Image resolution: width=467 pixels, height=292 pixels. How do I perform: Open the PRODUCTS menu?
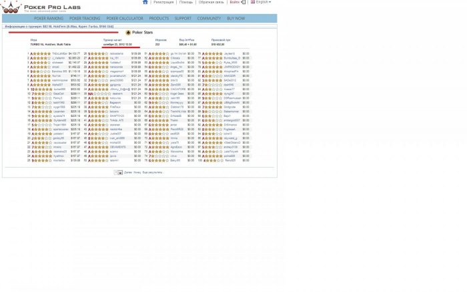coord(159,19)
